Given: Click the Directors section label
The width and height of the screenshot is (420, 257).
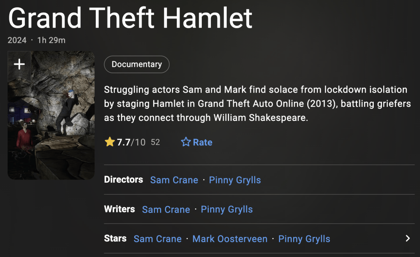Looking at the screenshot, I should (123, 180).
